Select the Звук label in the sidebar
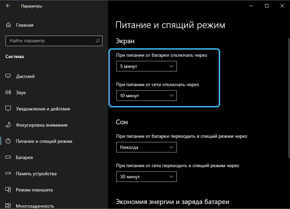 pos(21,93)
